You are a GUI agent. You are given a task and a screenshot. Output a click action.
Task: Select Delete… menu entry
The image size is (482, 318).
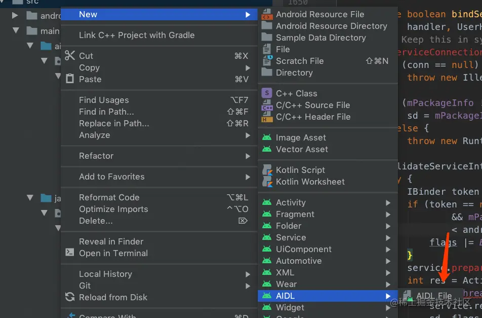coord(159,221)
